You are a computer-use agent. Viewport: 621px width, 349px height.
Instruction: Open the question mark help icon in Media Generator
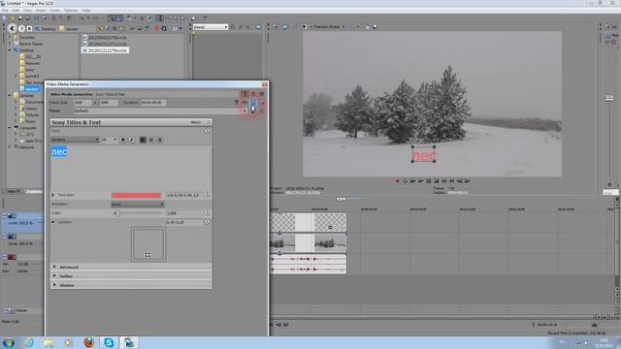click(x=236, y=103)
